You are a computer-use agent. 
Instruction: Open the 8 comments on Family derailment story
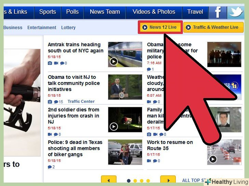(x=162, y=135)
